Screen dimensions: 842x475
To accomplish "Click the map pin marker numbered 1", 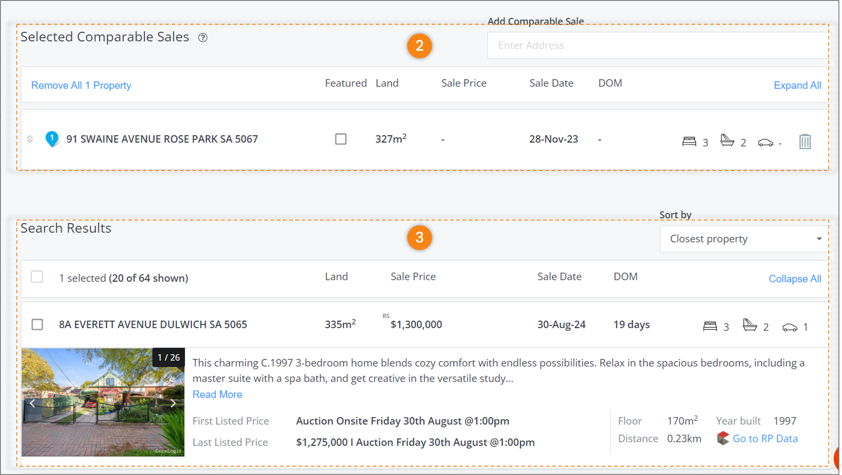I will pyautogui.click(x=52, y=139).
